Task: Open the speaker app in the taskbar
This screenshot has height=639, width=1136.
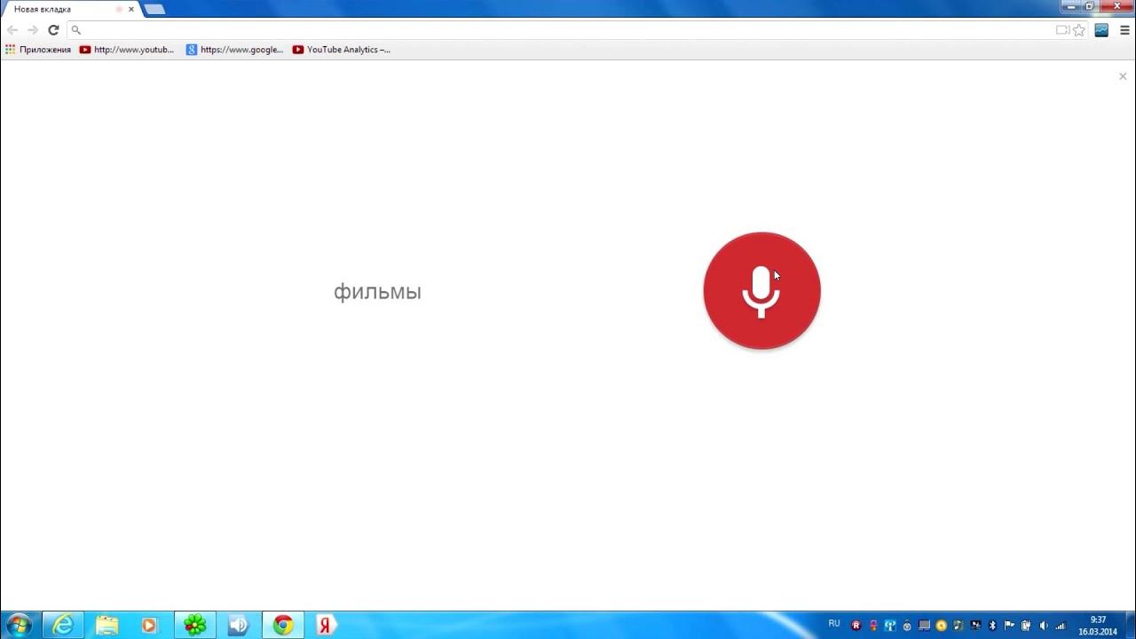Action: [x=239, y=625]
